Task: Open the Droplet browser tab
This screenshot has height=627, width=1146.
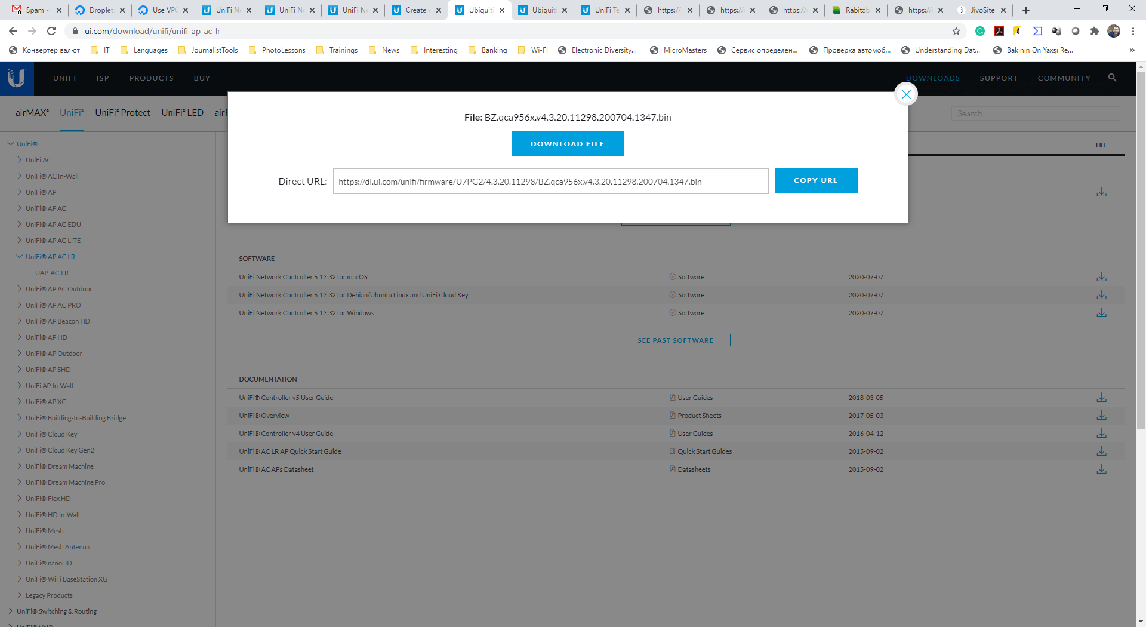Action: pos(100,10)
